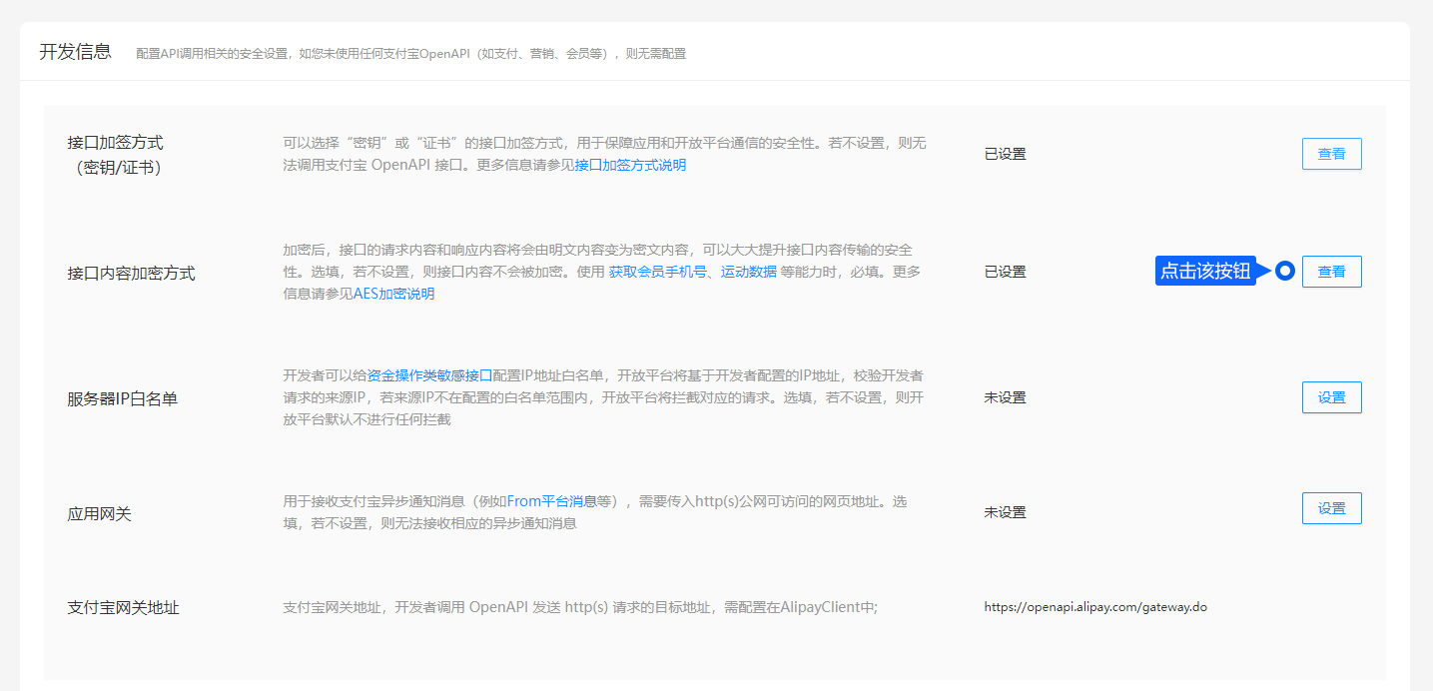
Task: Click 已设置 status in 接口加签方式 row
Action: click(x=1005, y=154)
